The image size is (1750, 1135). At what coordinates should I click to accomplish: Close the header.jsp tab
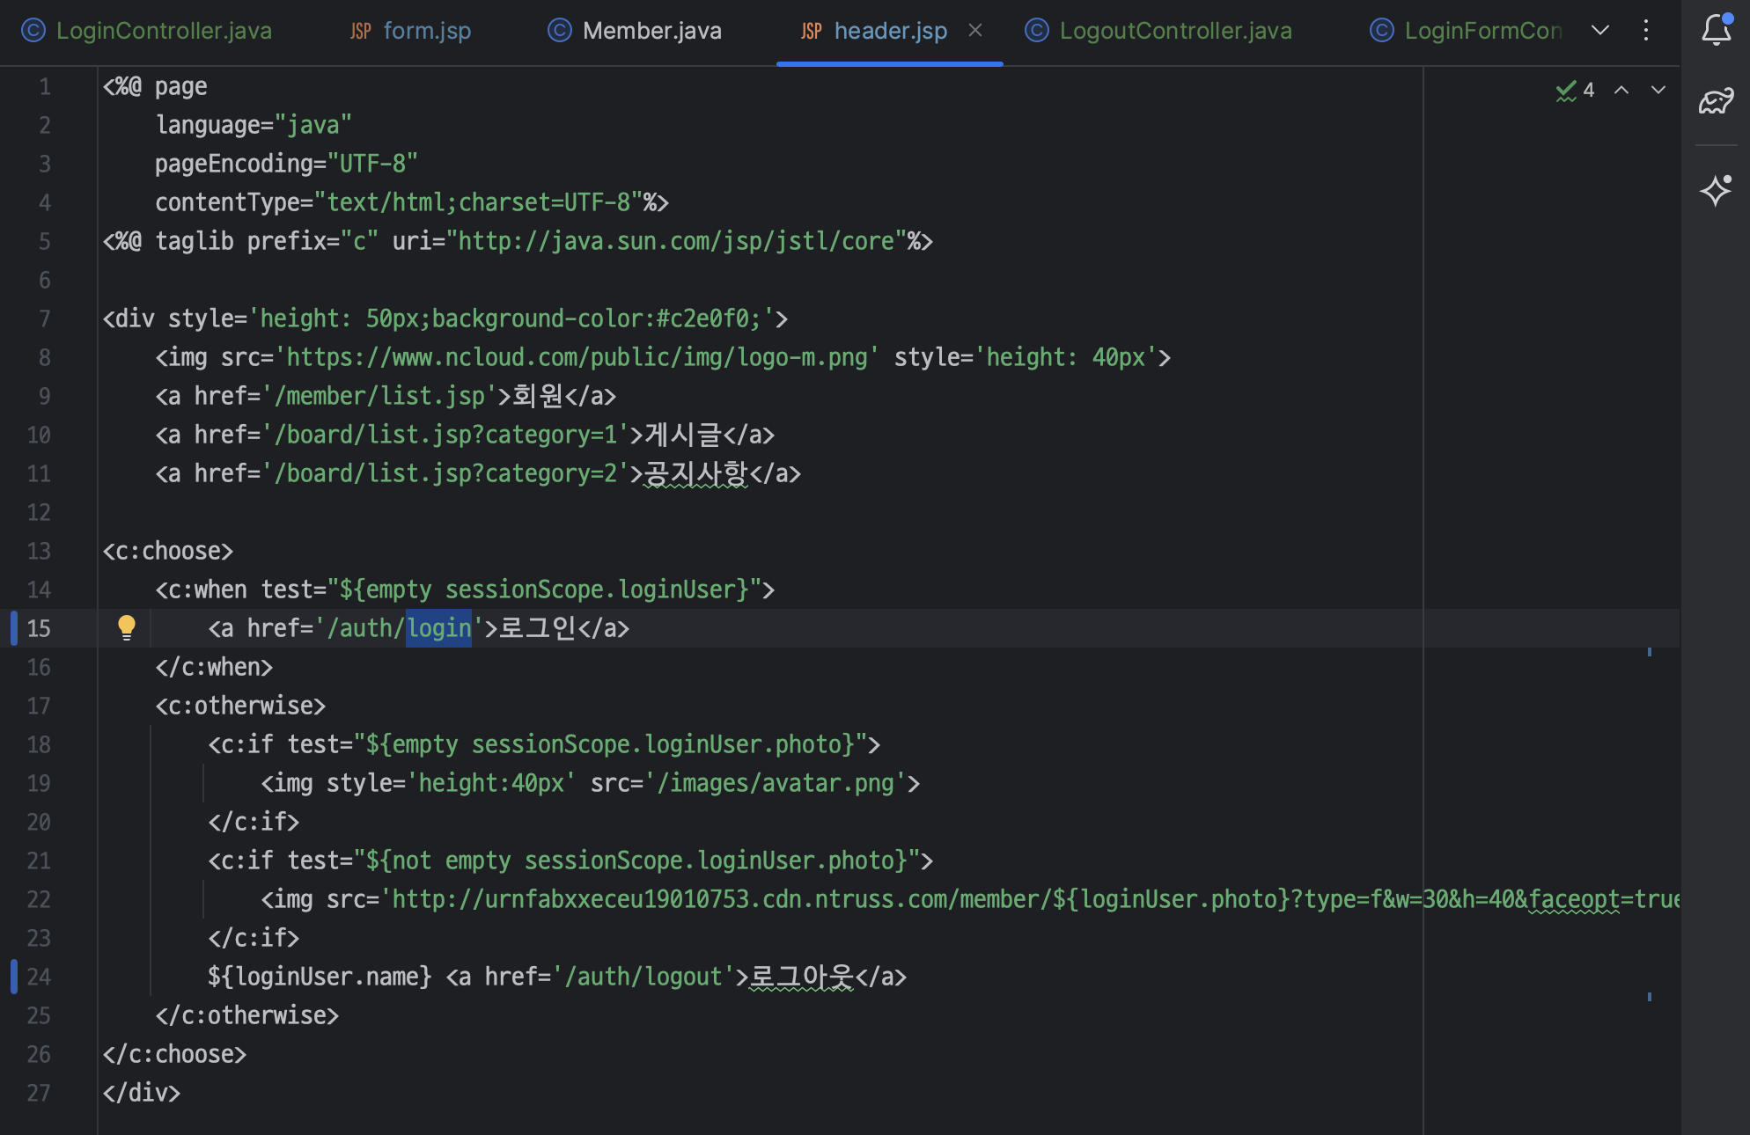(x=975, y=30)
